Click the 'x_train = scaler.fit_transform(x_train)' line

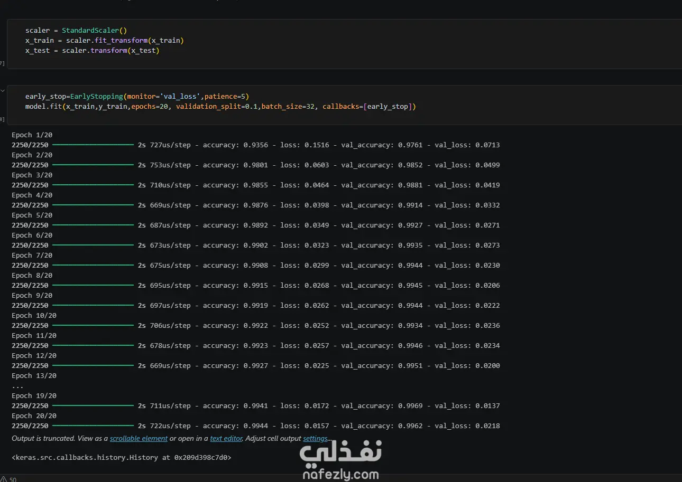pos(105,41)
